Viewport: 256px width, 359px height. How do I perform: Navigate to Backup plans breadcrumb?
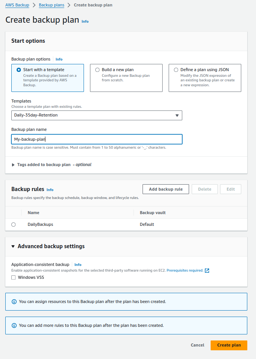[51, 5]
